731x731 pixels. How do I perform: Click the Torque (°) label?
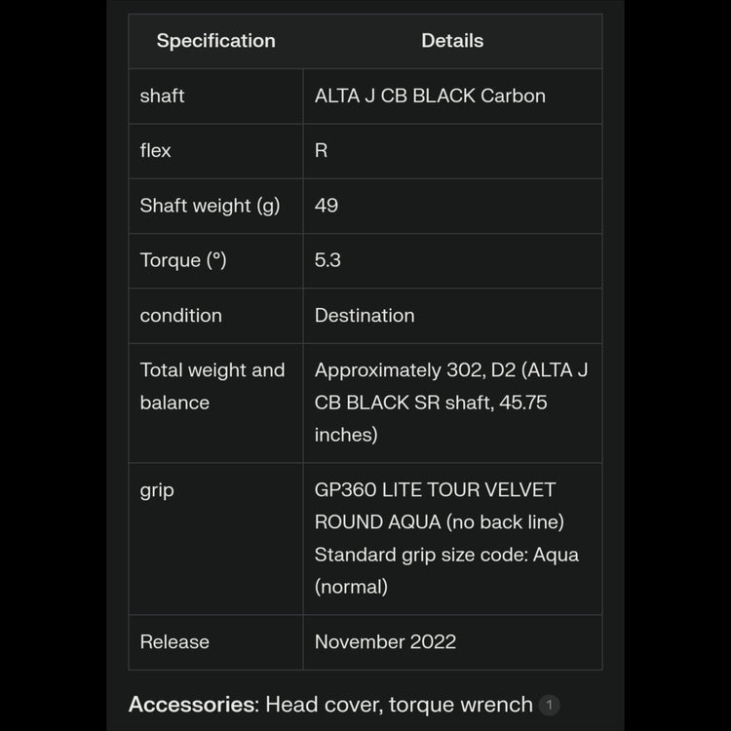(183, 260)
